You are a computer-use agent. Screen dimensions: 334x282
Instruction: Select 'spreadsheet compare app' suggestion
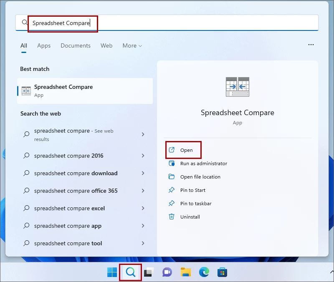pos(85,226)
